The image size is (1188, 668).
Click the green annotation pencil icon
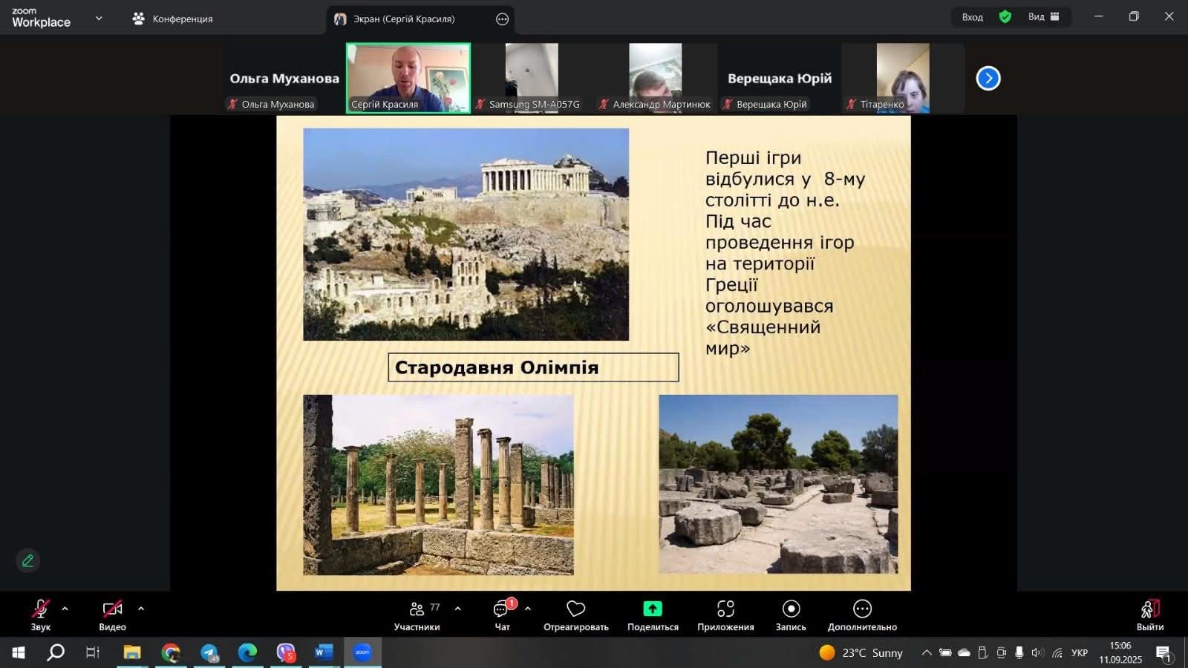[x=28, y=560]
